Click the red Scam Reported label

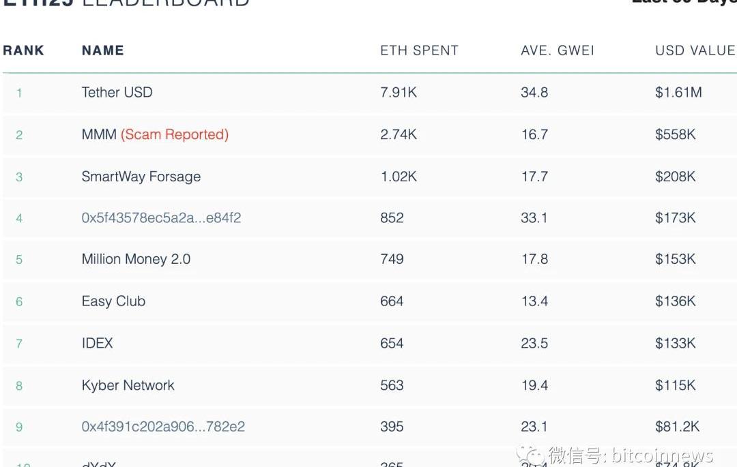[175, 134]
